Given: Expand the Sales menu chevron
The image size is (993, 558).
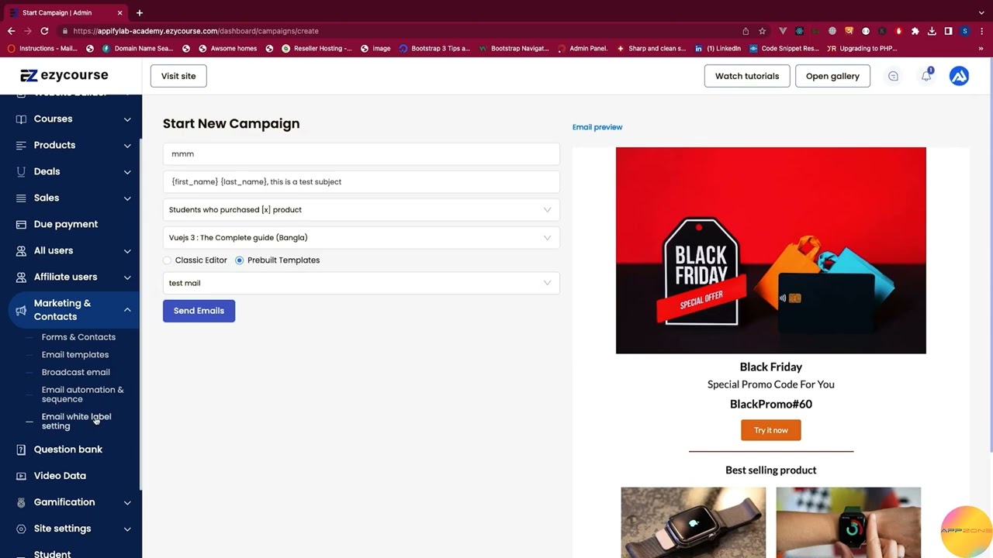Looking at the screenshot, I should [127, 198].
